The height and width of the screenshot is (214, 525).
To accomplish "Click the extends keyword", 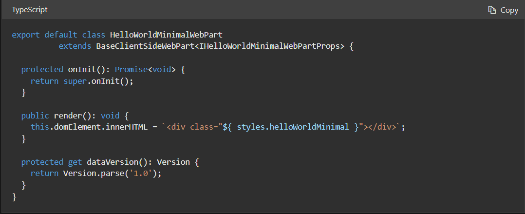I will click(75, 46).
